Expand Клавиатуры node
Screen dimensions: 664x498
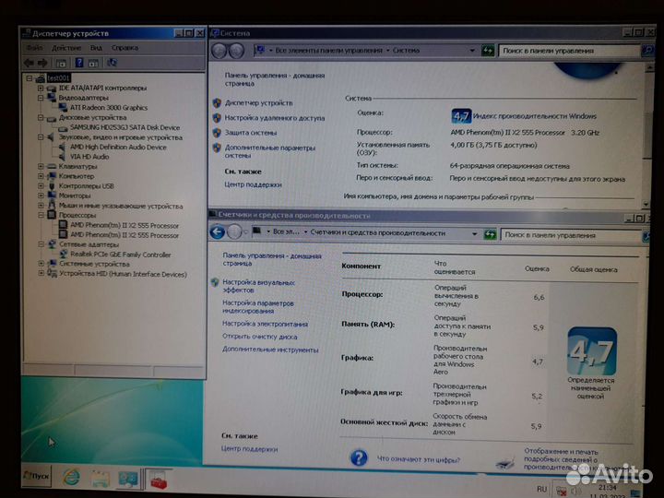(x=41, y=166)
